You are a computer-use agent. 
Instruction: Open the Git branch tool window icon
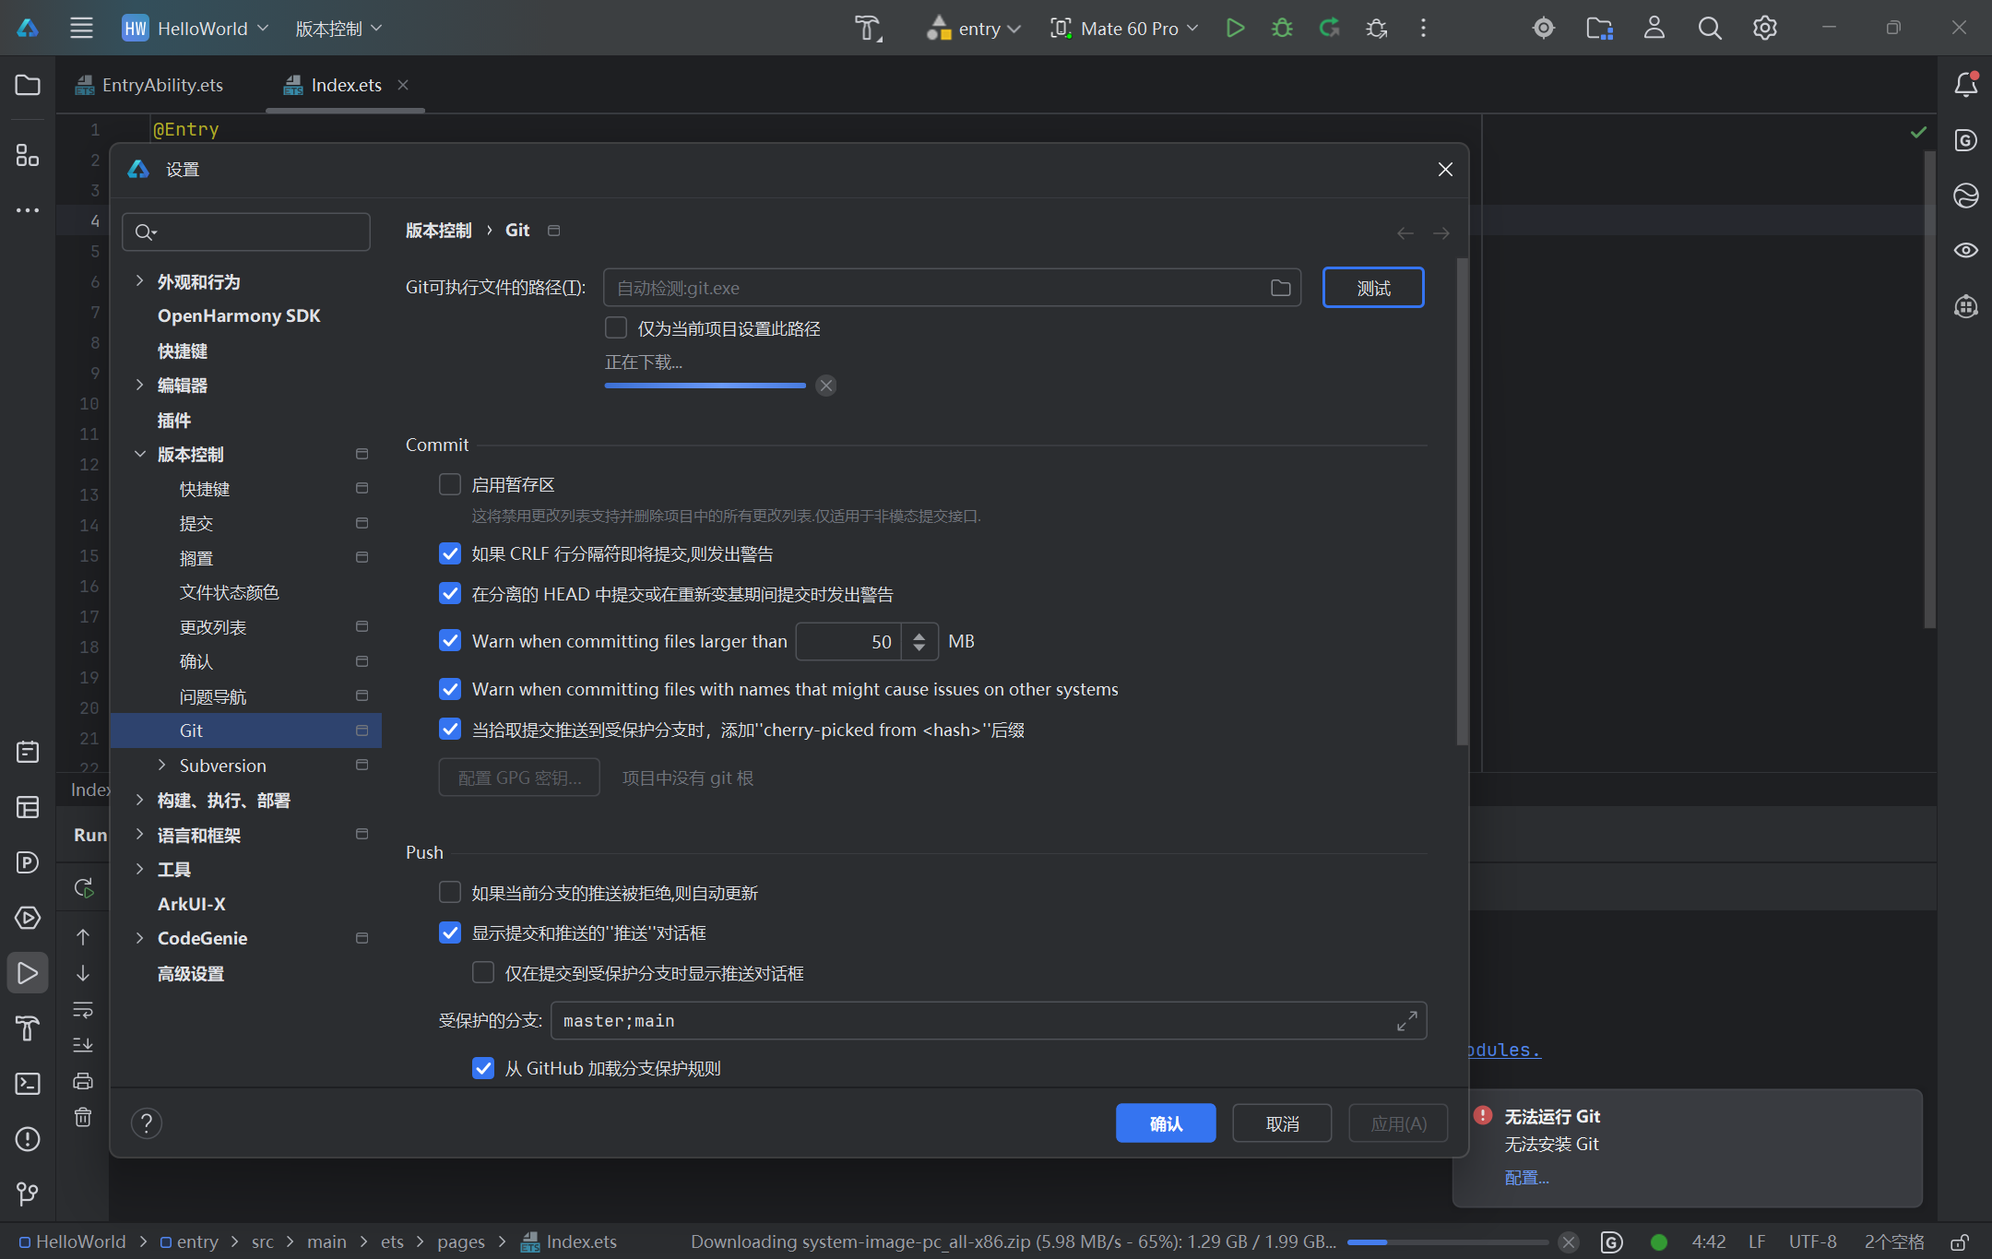(x=28, y=1194)
